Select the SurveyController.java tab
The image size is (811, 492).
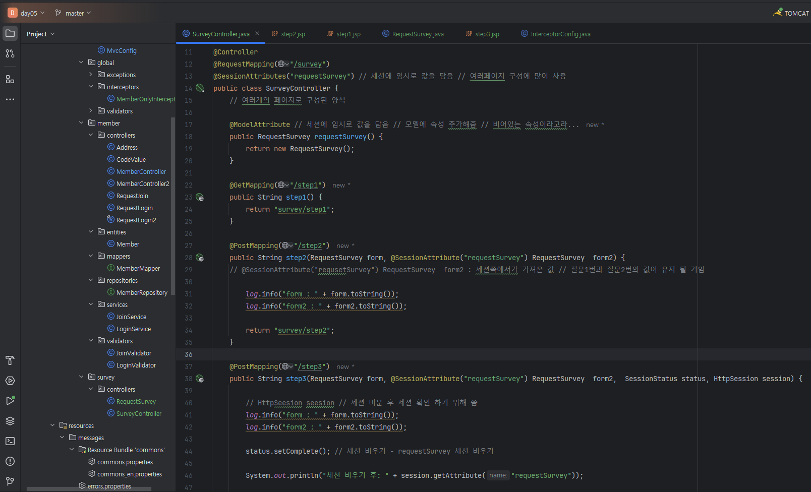point(221,34)
